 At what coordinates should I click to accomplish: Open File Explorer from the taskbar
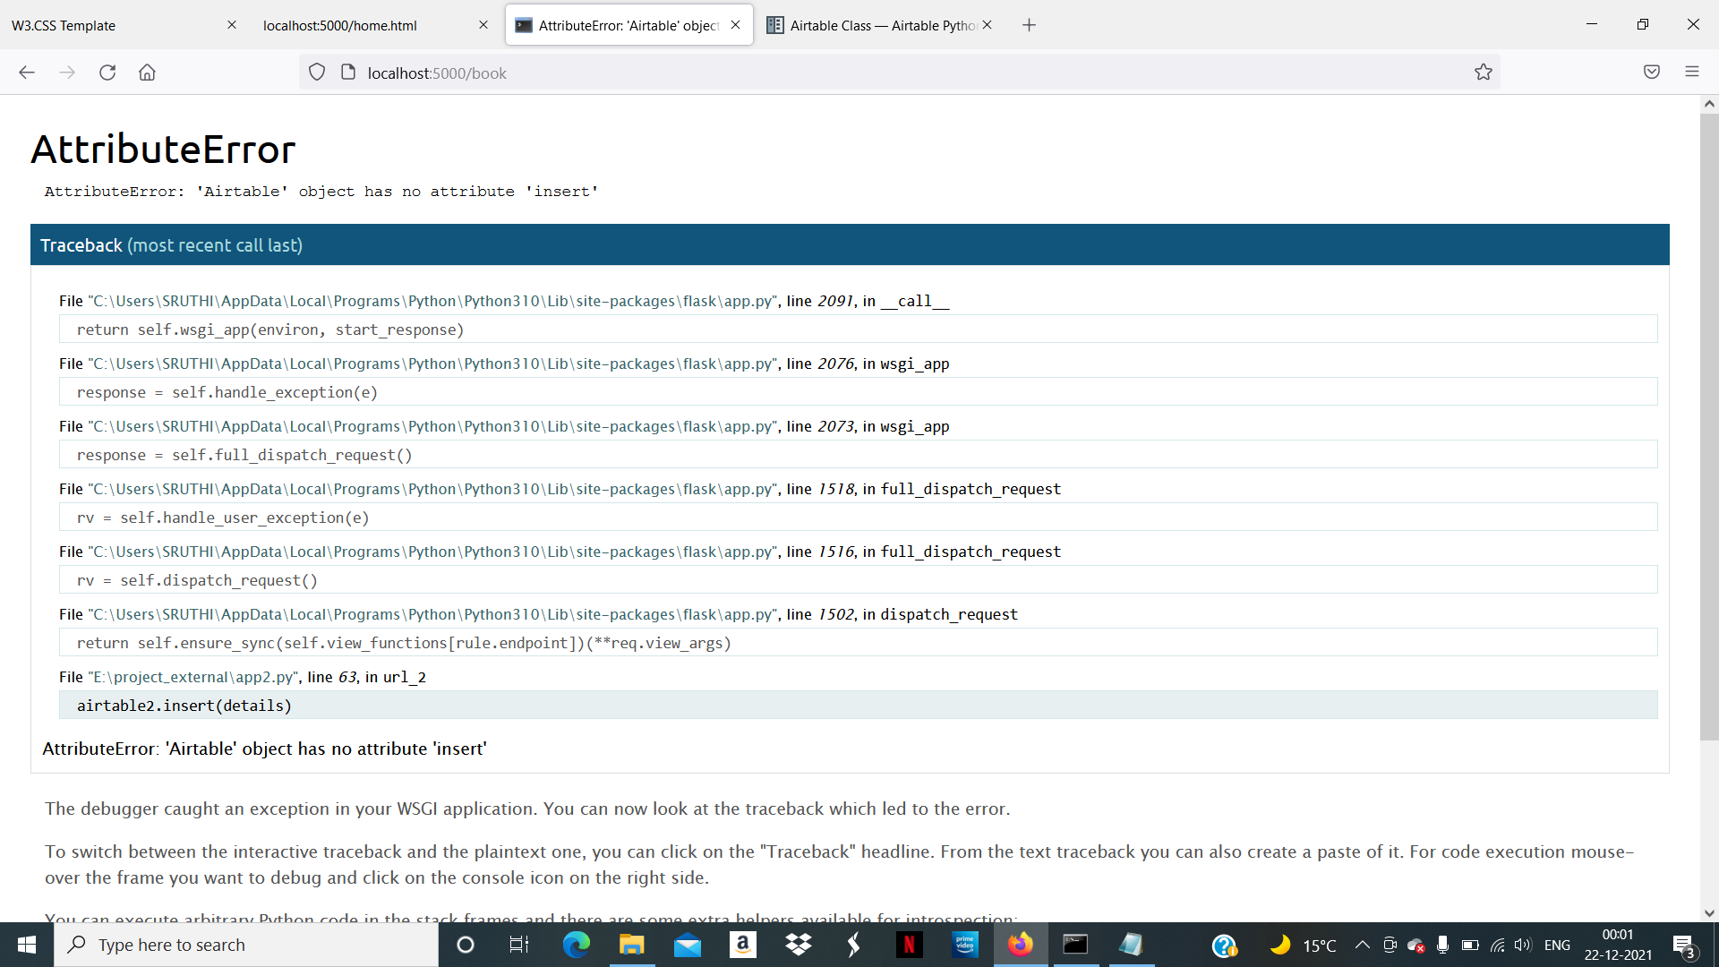click(x=631, y=945)
